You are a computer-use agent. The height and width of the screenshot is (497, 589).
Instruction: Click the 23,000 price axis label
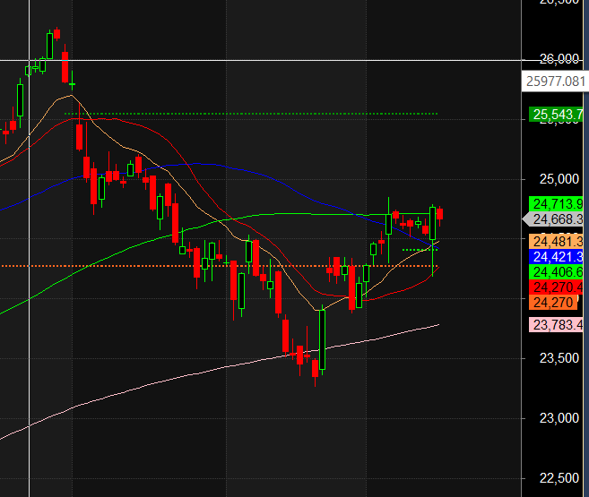(559, 418)
